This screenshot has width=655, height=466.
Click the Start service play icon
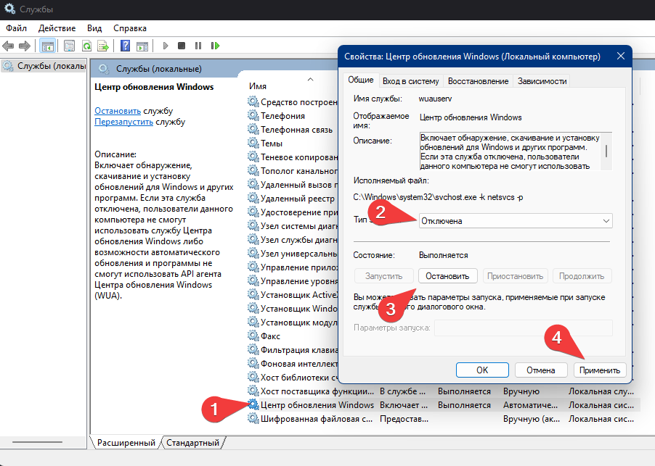click(x=166, y=46)
